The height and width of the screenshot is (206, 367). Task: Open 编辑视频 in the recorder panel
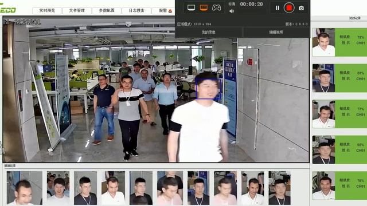click(x=276, y=32)
